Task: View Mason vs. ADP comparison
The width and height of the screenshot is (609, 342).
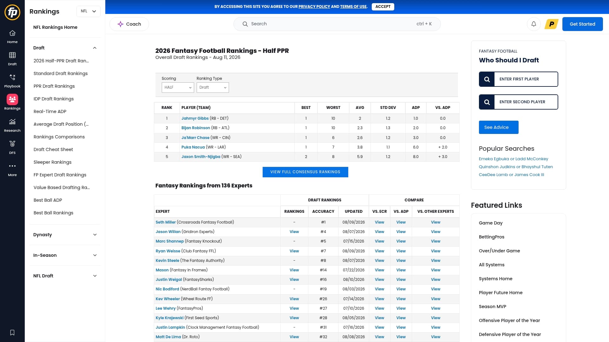Action: tap(401, 270)
